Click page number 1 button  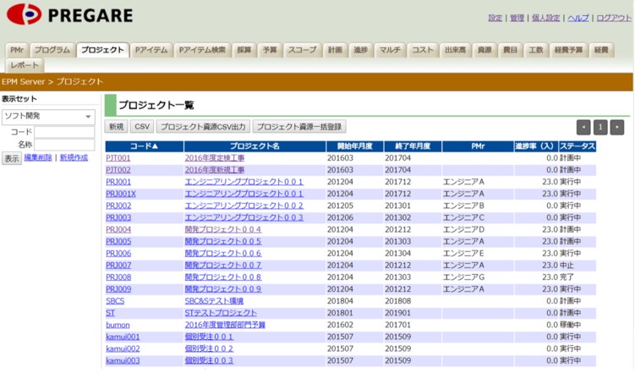[x=600, y=127]
